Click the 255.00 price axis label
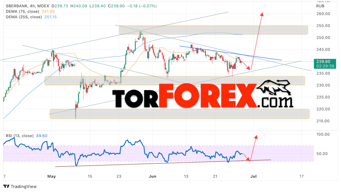Viewport: 341px width, 192px height. [323, 26]
